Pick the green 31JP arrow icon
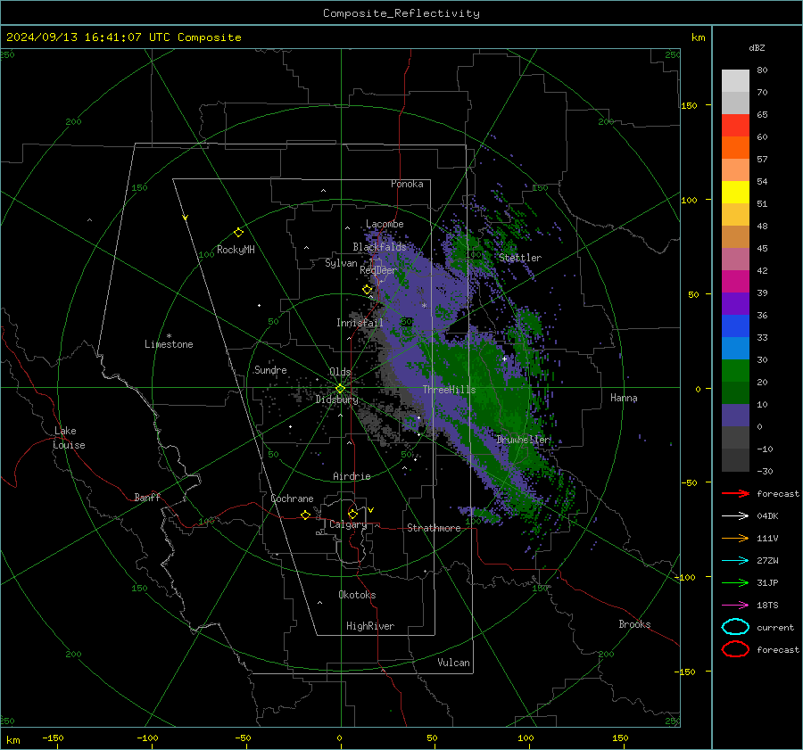The image size is (803, 750). (735, 582)
